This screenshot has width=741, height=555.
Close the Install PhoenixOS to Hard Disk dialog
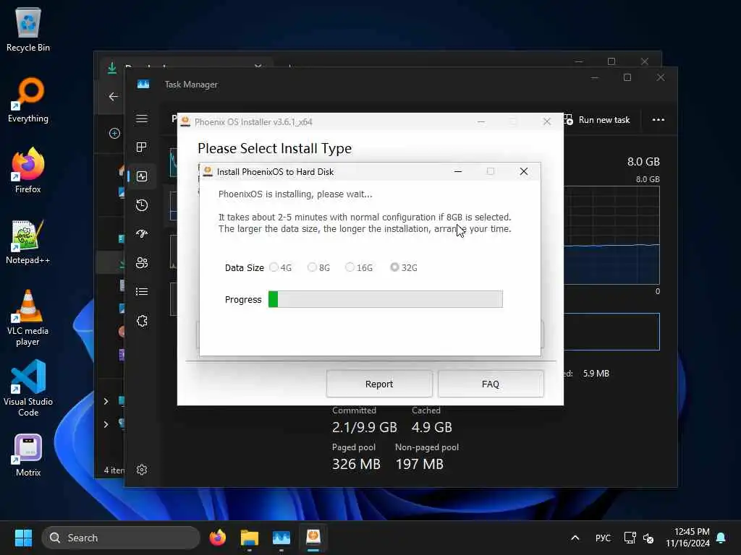pos(524,171)
